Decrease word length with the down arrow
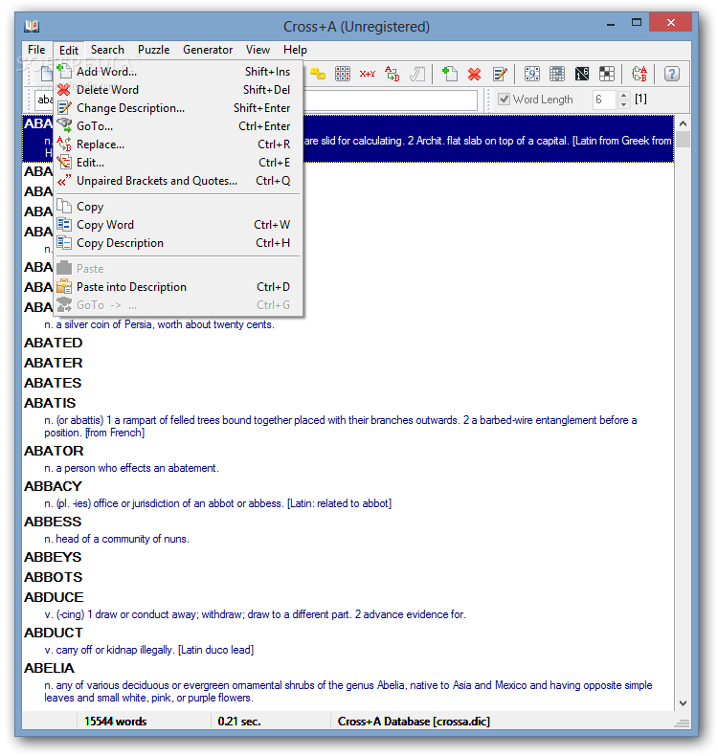The width and height of the screenshot is (718, 756). [624, 103]
